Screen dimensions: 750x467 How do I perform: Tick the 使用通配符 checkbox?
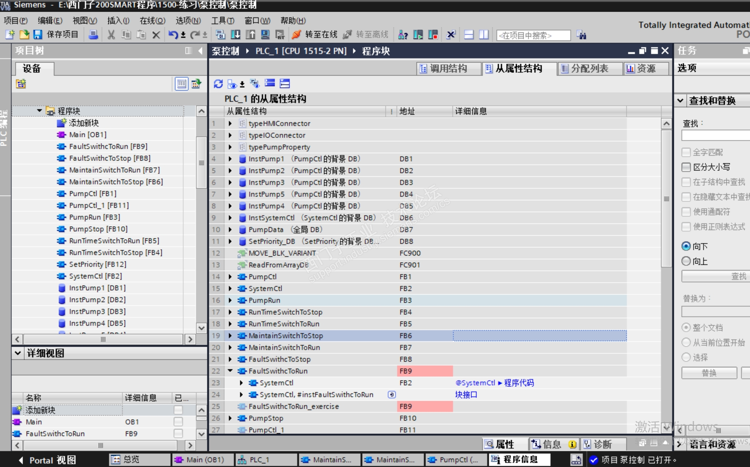(686, 212)
